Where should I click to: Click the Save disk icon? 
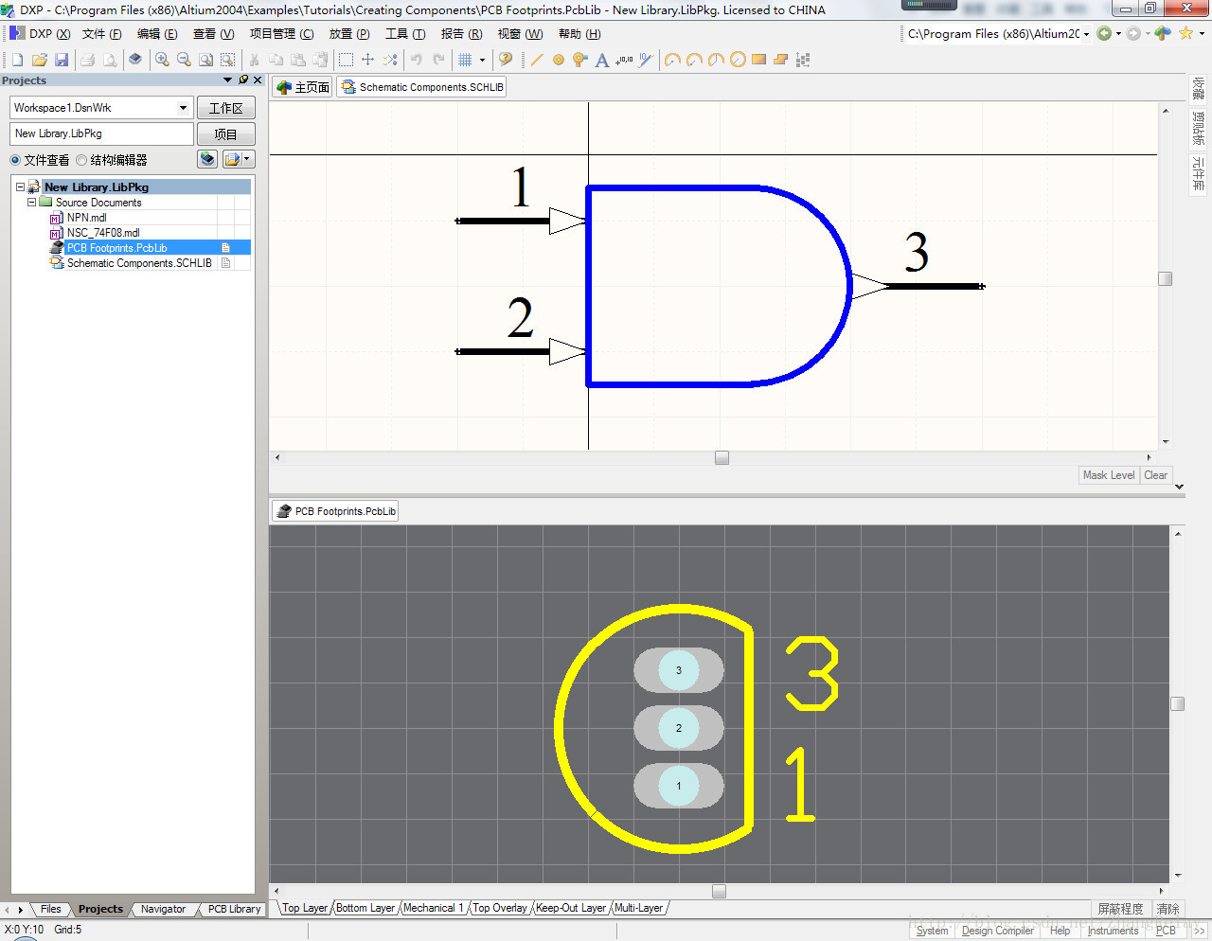coord(62,60)
